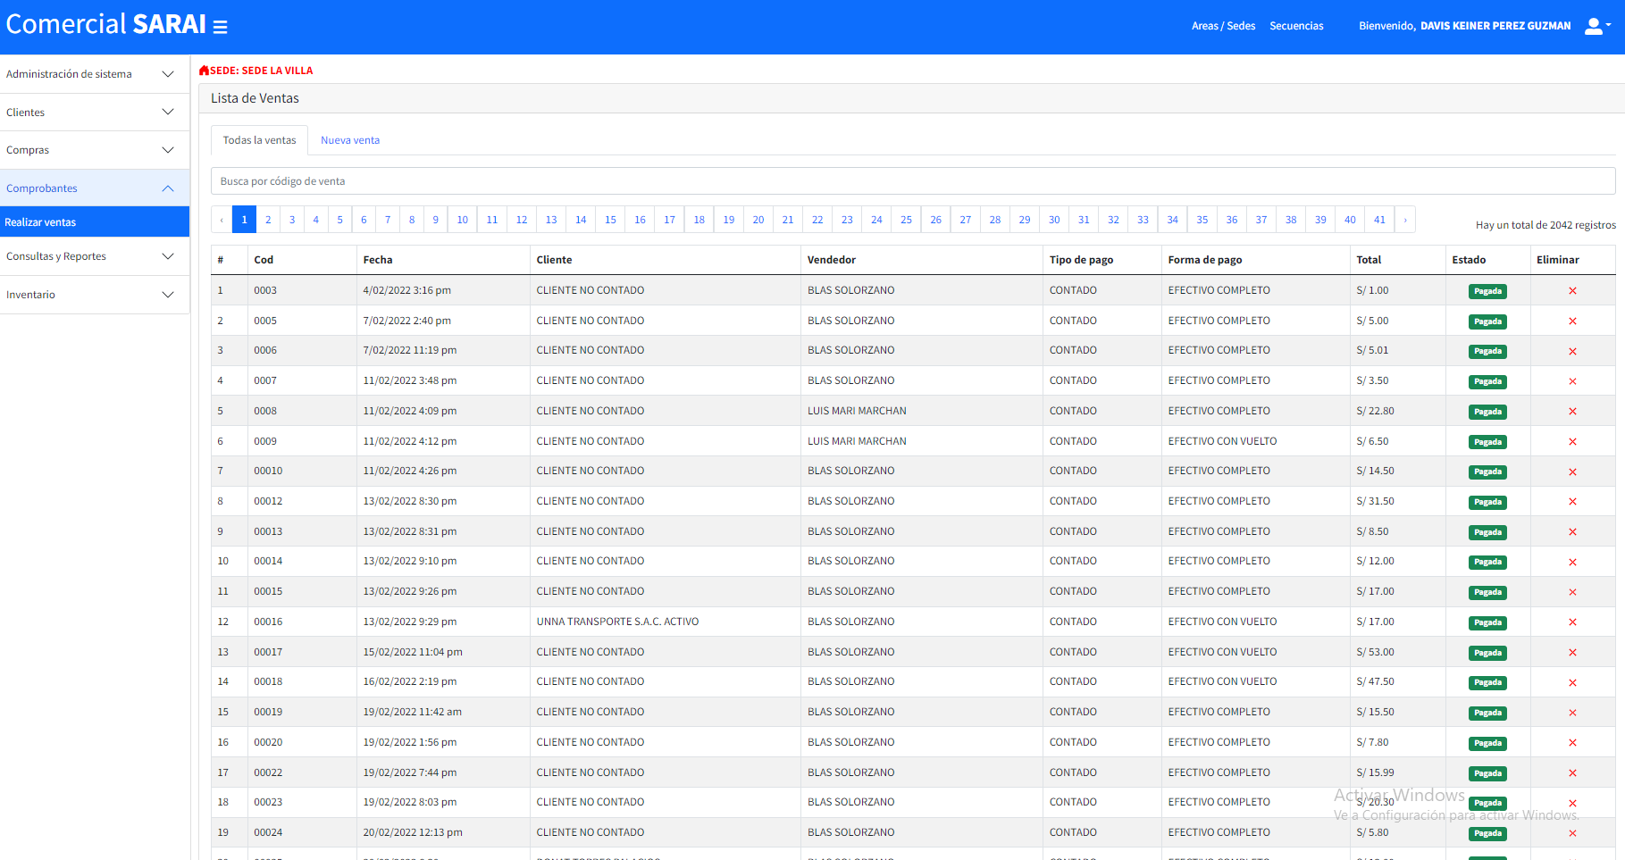Remove sale 00016 using the X icon
The image size is (1625, 860).
[x=1572, y=622]
